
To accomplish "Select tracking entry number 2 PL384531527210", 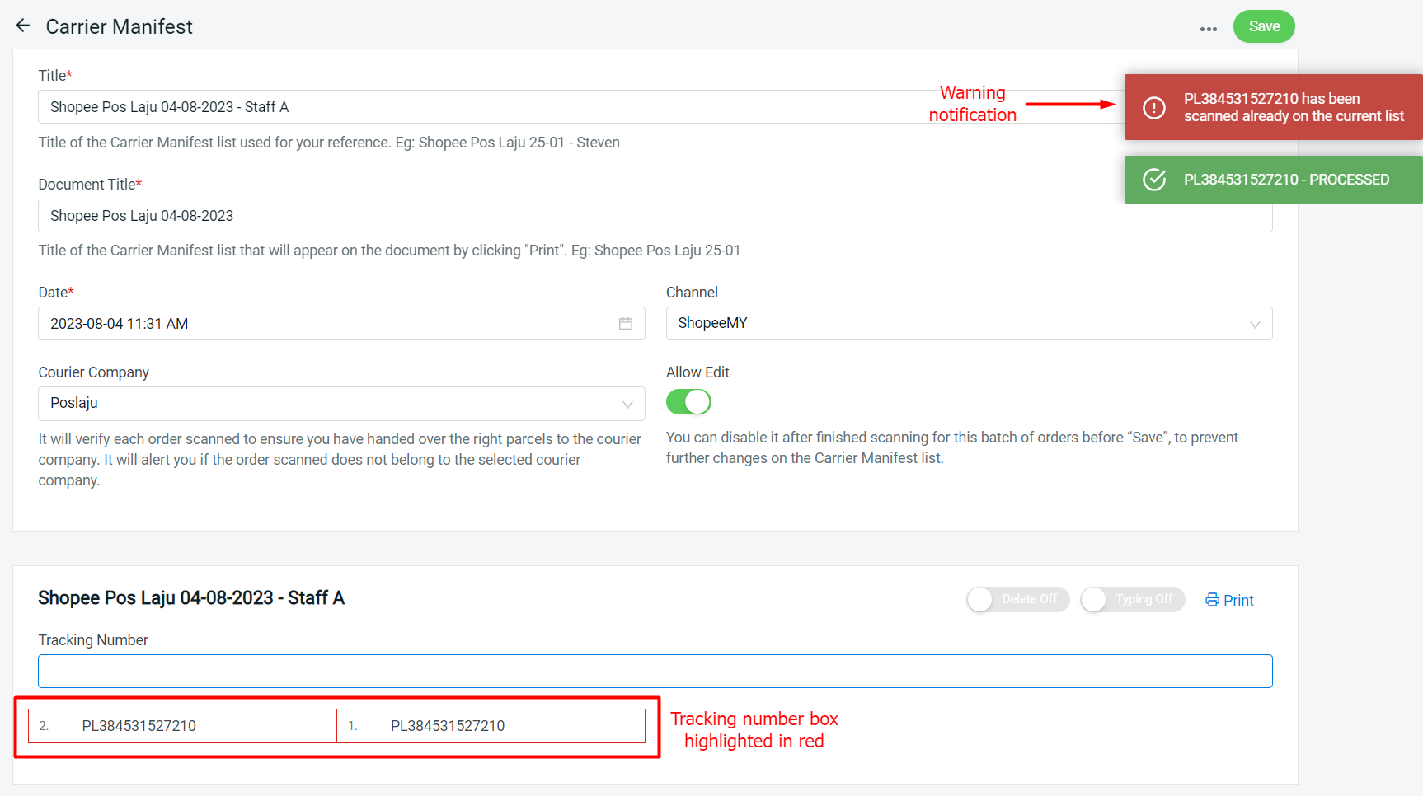I will click(182, 726).
